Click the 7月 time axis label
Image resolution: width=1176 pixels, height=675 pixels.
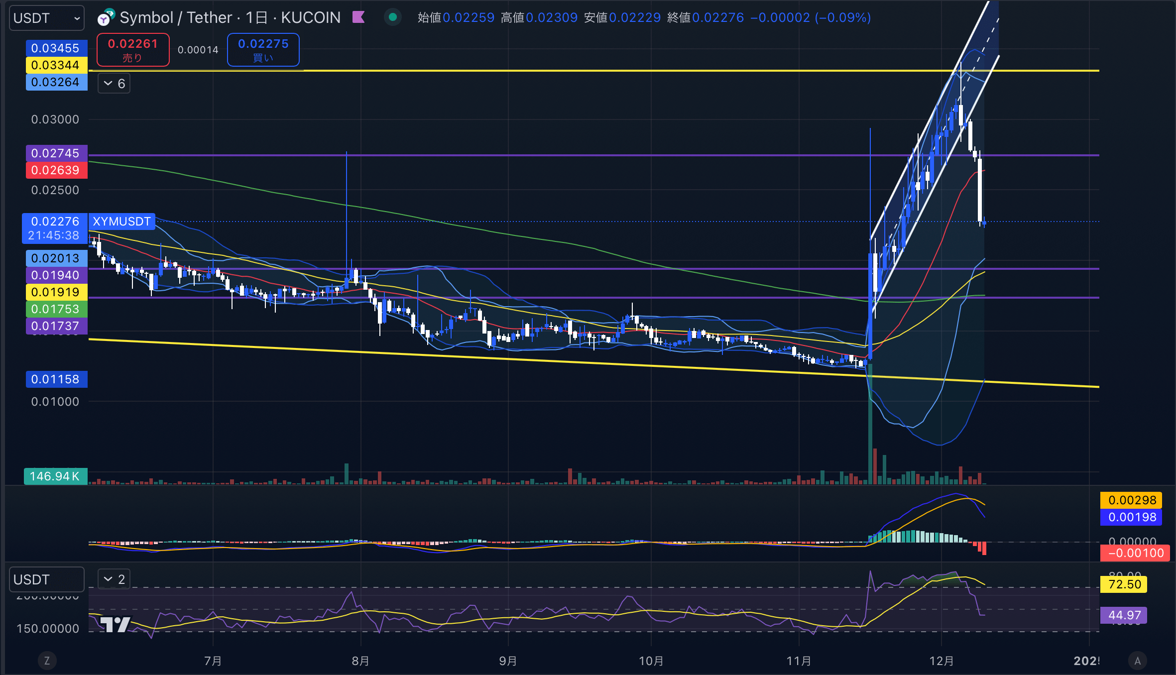tap(213, 661)
